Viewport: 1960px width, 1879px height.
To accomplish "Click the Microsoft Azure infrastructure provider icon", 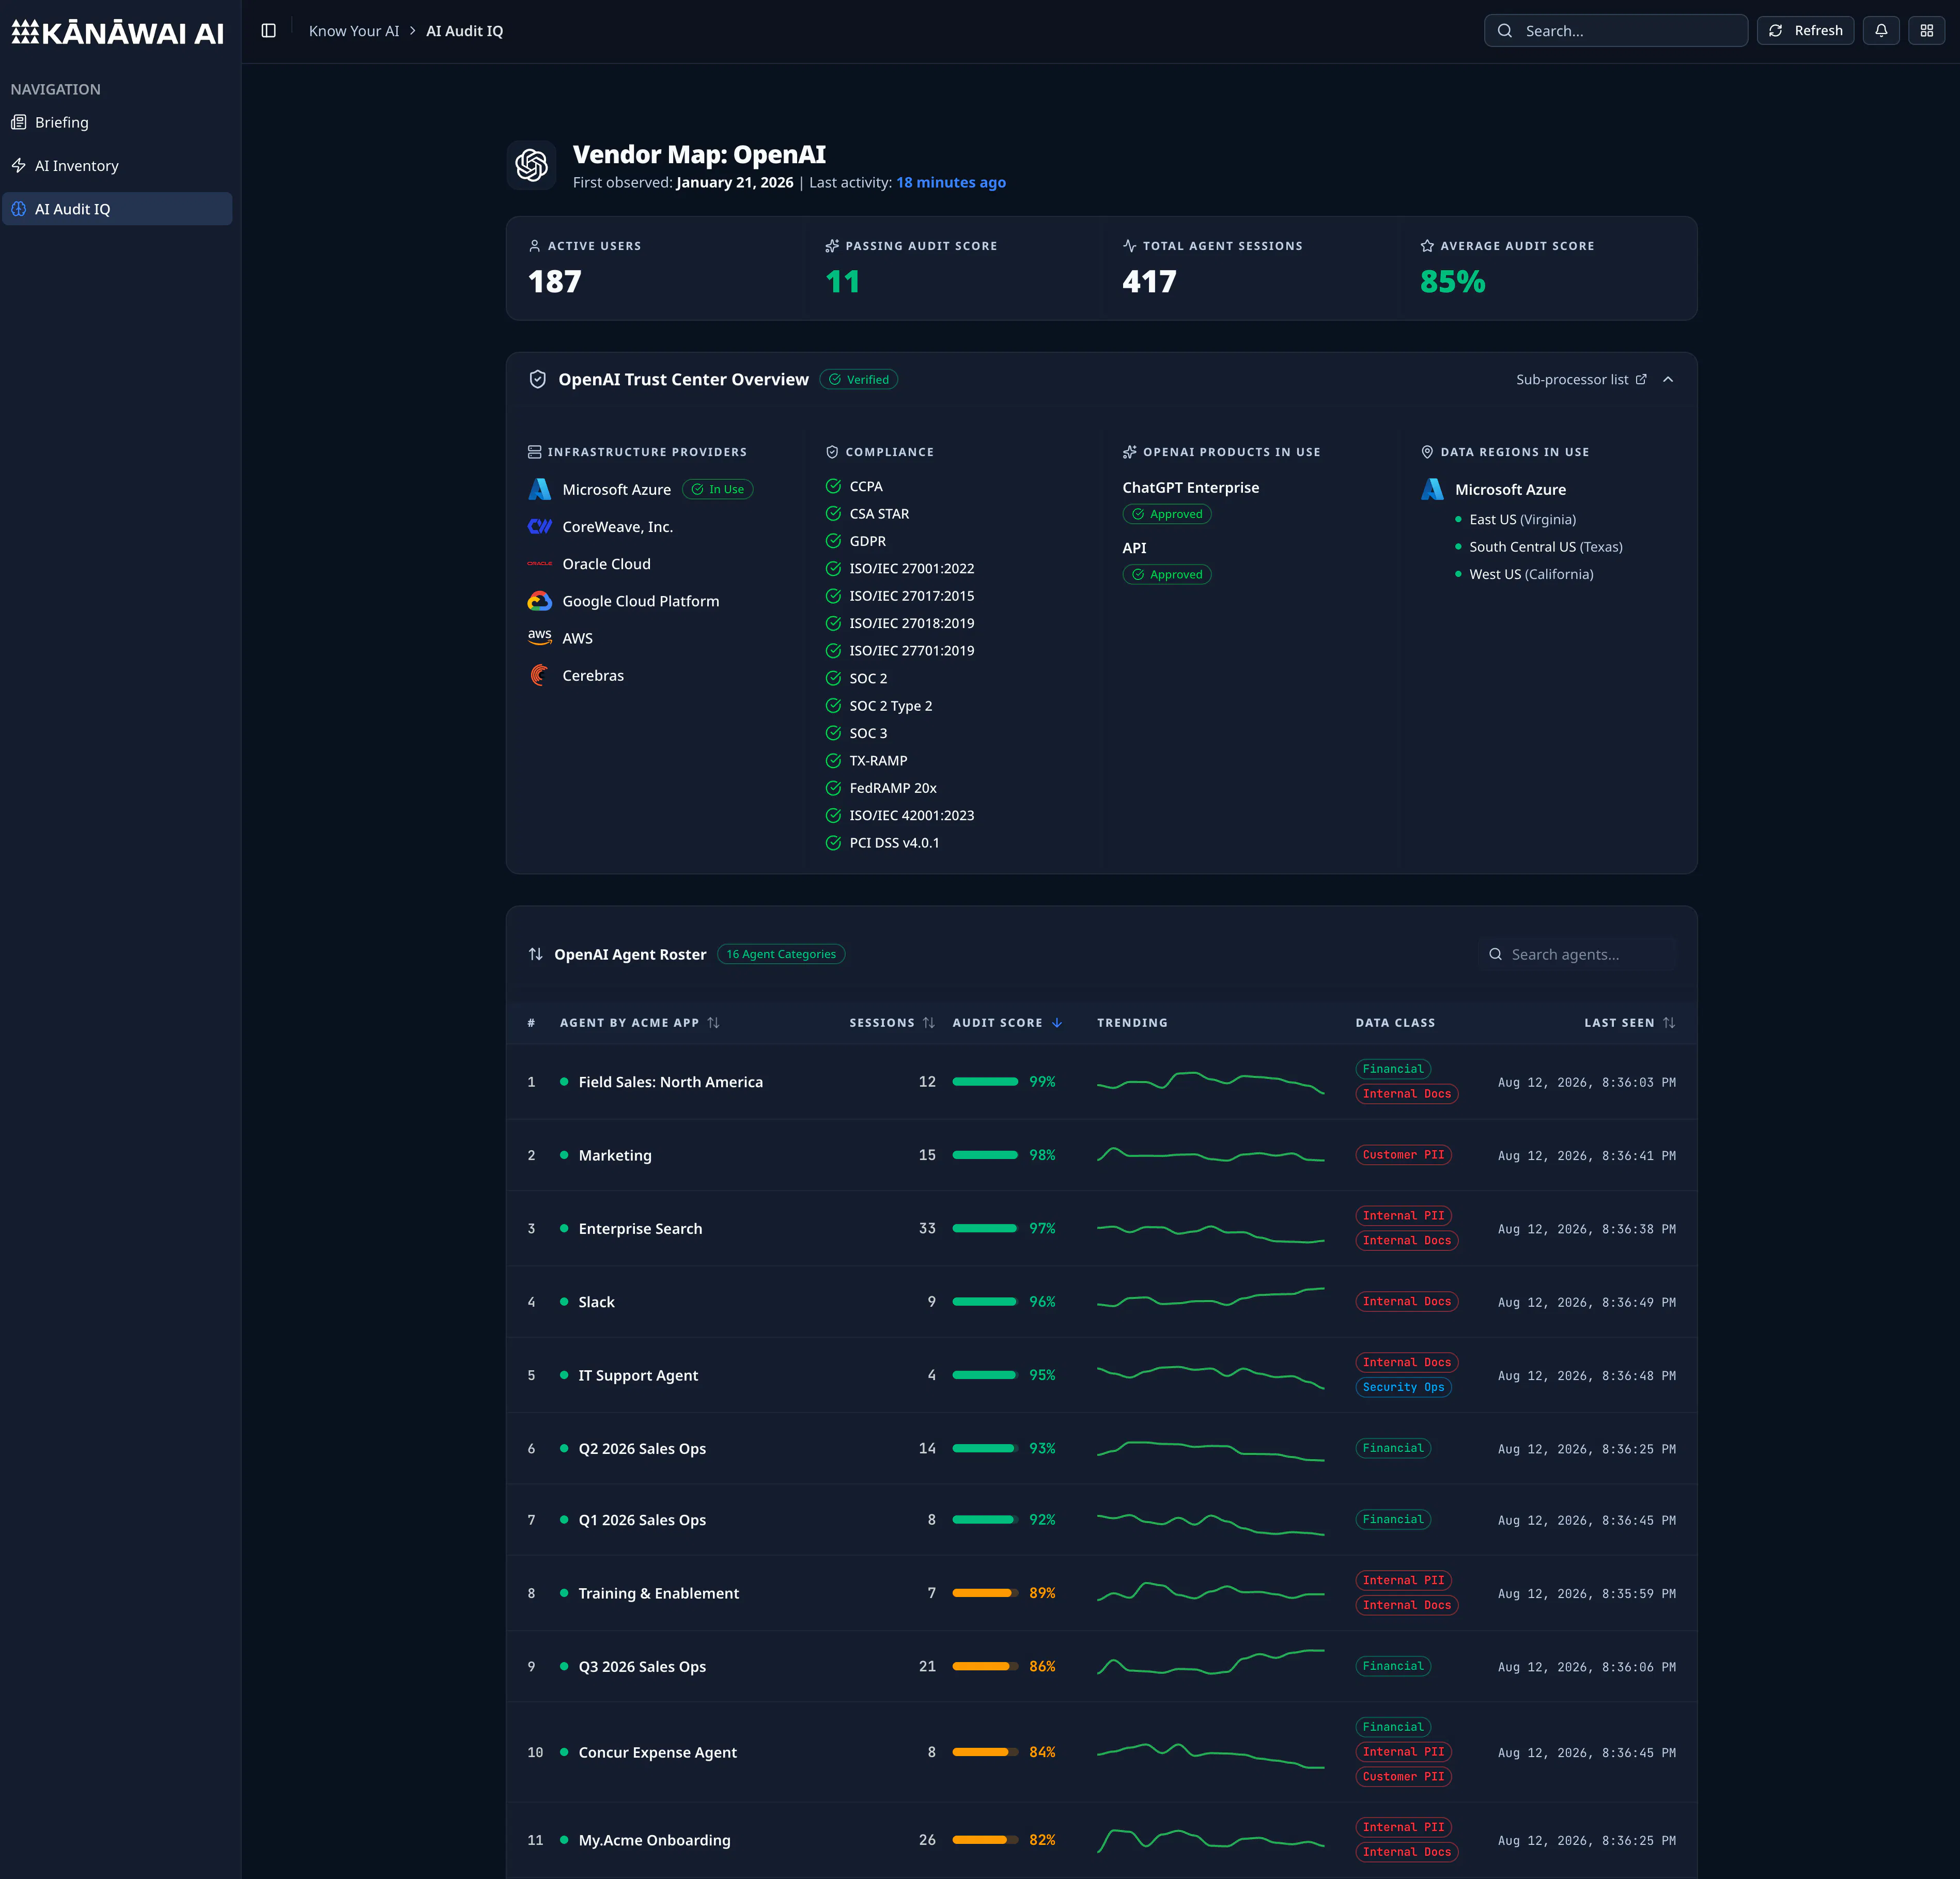I will tap(539, 489).
